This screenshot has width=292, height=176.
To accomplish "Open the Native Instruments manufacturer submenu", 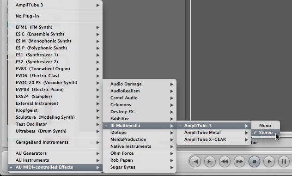I will pos(140,146).
